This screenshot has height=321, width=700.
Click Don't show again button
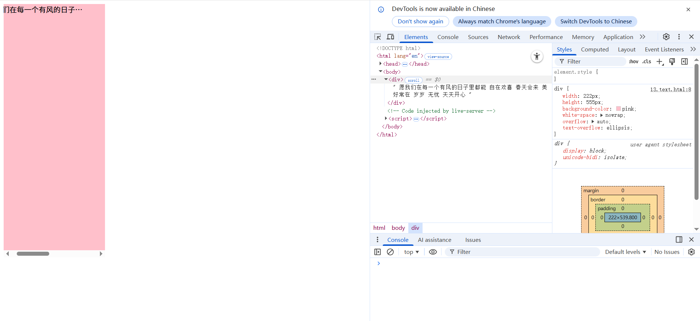click(420, 22)
